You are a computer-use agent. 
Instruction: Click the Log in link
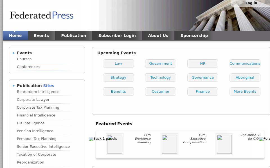tap(251, 3)
